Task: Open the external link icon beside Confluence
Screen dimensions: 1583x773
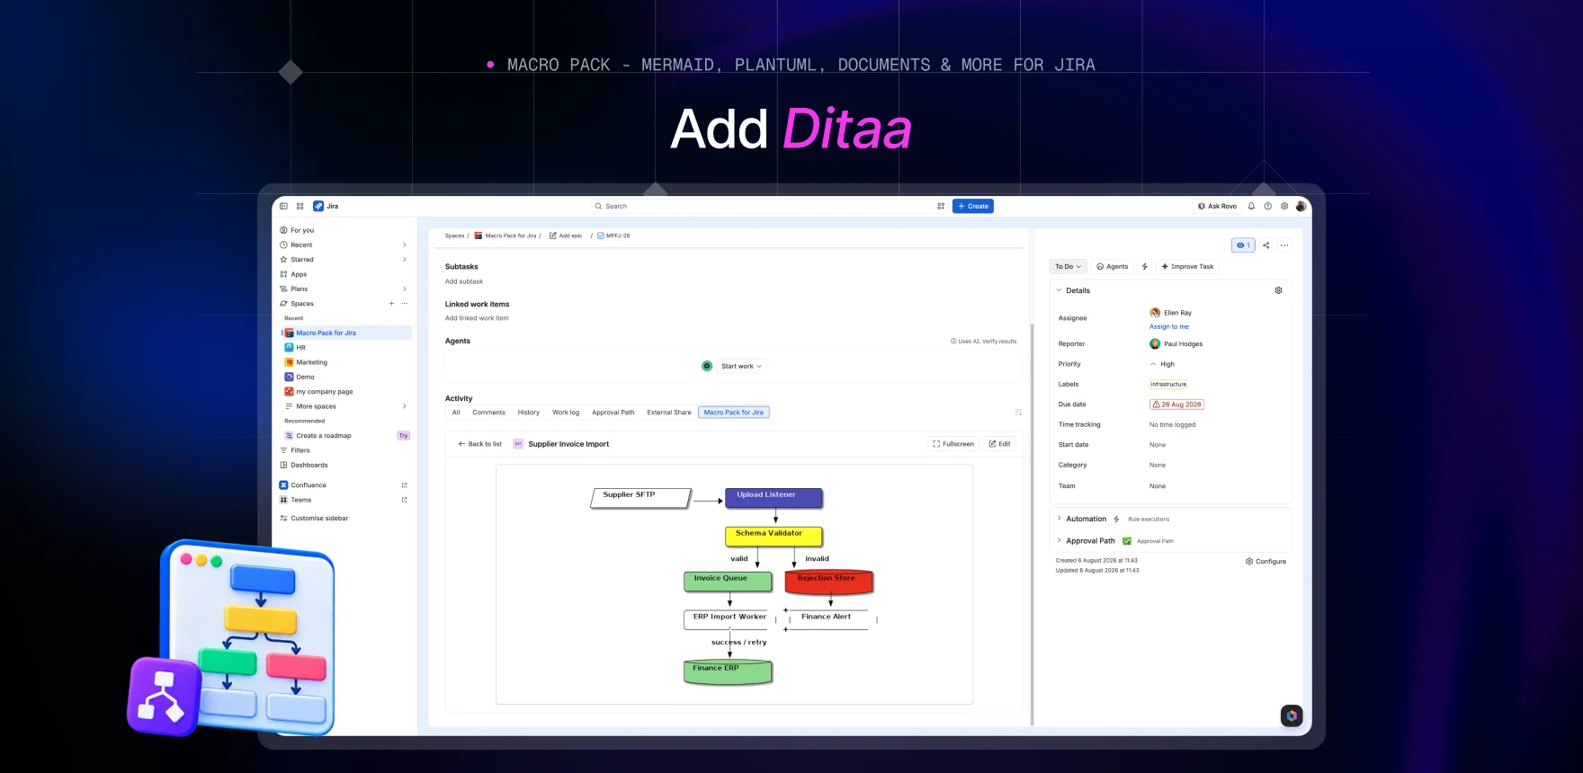Action: coord(404,485)
